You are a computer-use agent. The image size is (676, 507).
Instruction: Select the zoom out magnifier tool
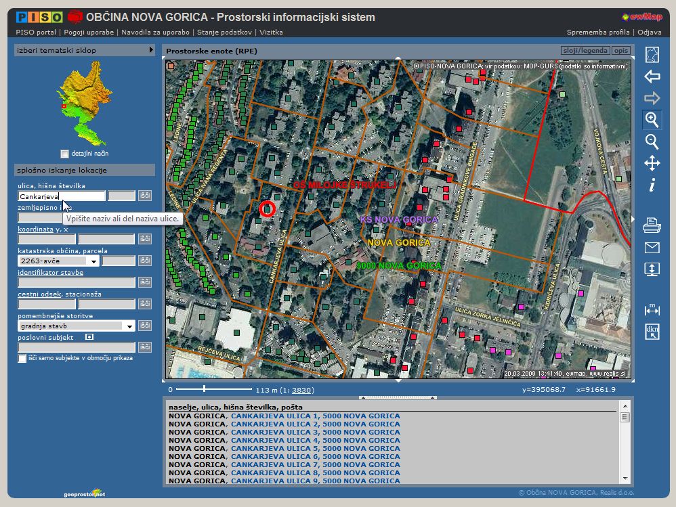(652, 141)
